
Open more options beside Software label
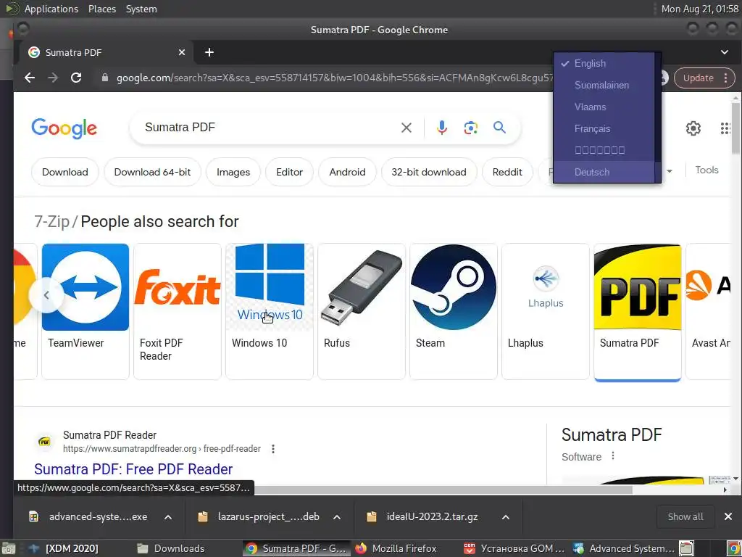(613, 455)
